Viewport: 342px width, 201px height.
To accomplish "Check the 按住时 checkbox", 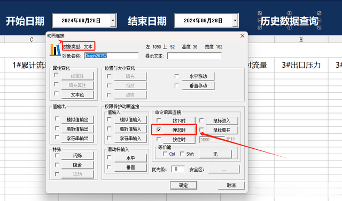I will pos(159,139).
